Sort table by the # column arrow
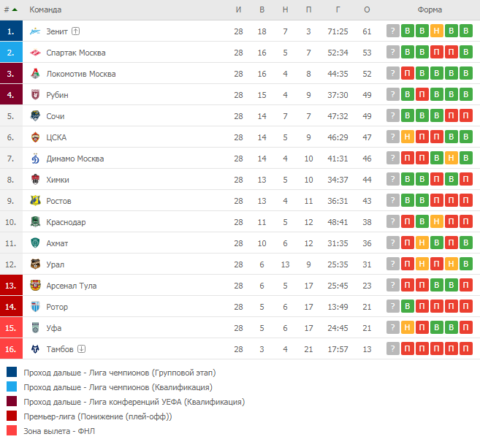The image size is (480, 442). click(15, 9)
